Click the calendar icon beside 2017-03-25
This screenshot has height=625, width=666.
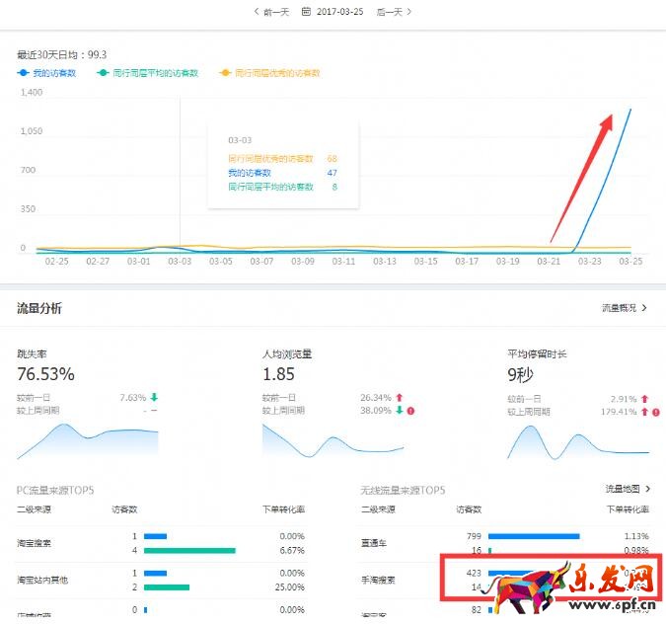[x=306, y=12]
